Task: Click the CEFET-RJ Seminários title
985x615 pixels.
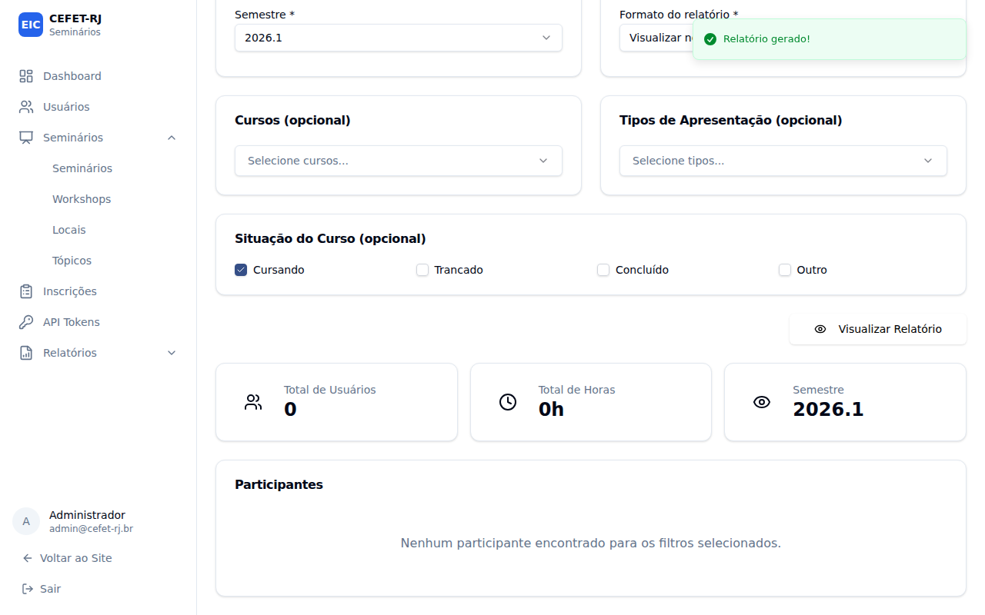Action: click(75, 25)
